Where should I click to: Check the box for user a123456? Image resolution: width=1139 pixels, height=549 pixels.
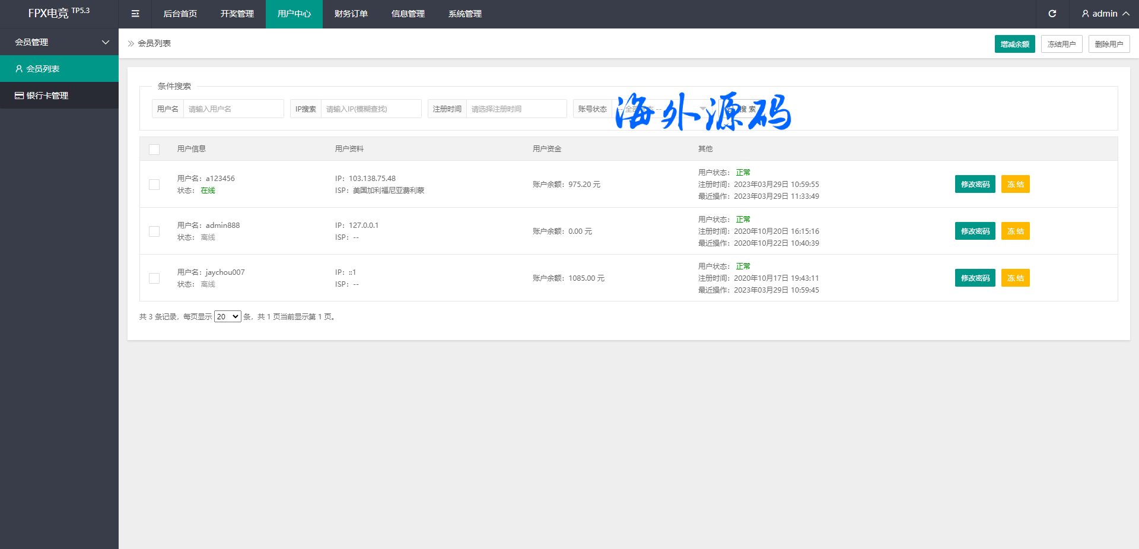click(154, 185)
